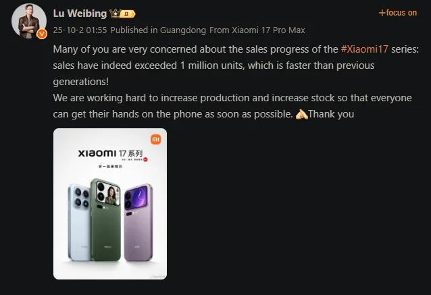Click the orange verified V badge
The height and width of the screenshot is (295, 431).
pyautogui.click(x=42, y=34)
